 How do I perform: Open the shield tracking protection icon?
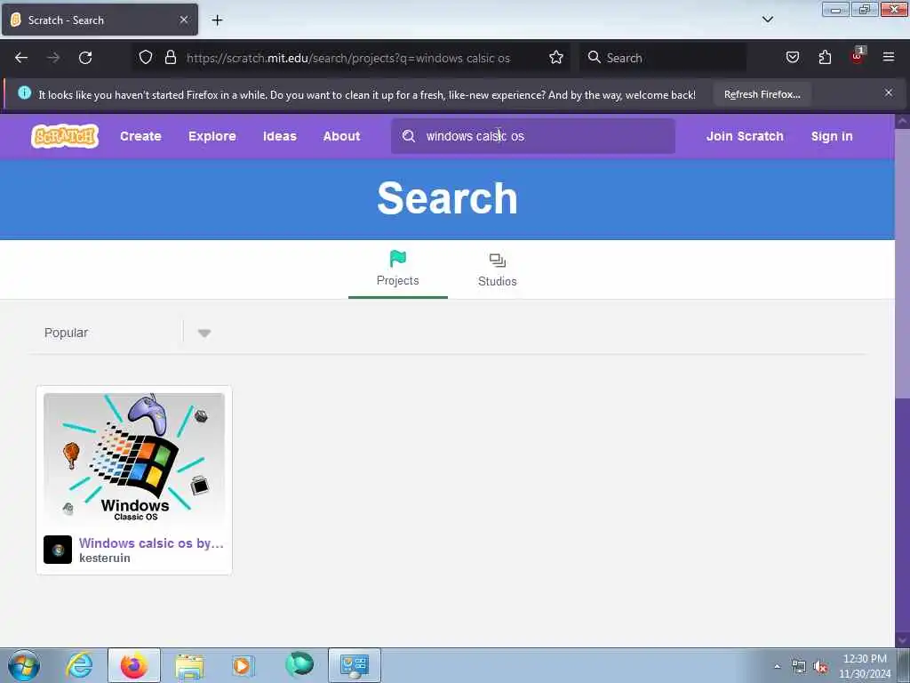[x=146, y=58]
